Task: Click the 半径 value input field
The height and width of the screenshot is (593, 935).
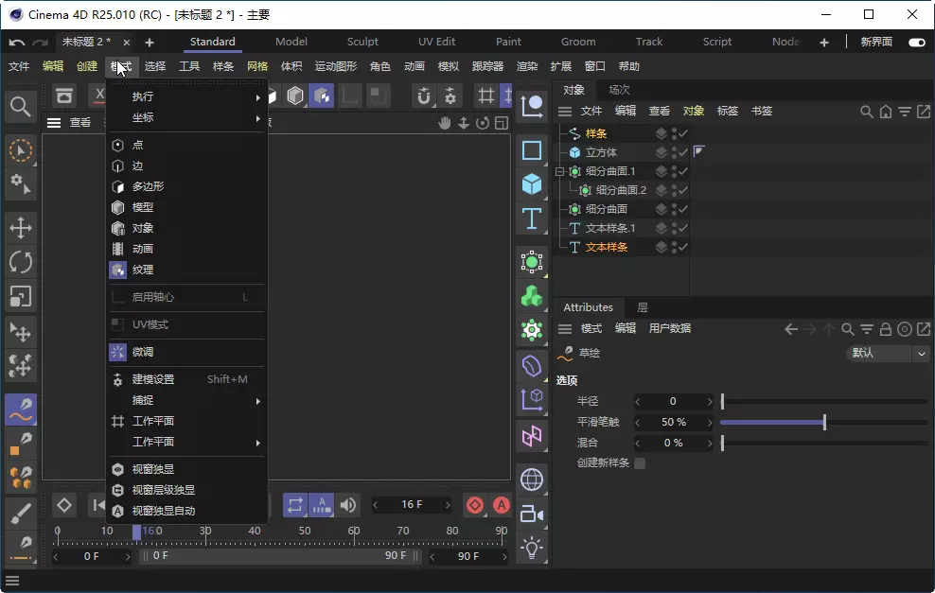Action: click(x=673, y=401)
